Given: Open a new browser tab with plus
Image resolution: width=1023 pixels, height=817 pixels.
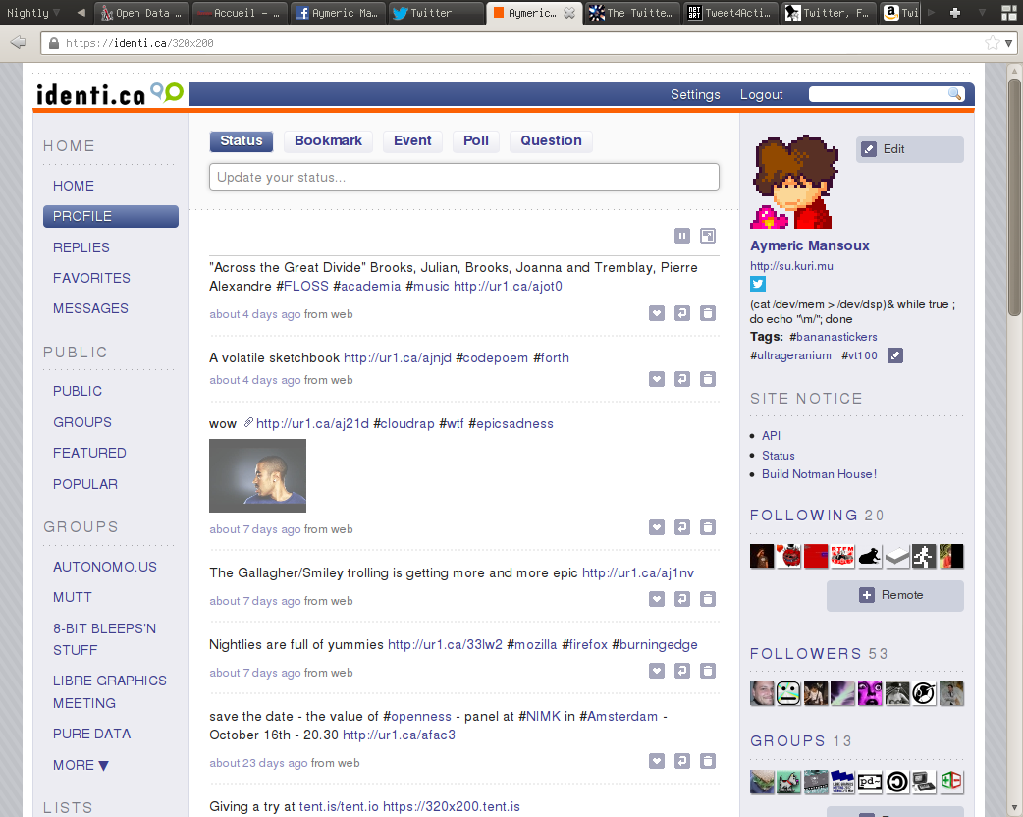Looking at the screenshot, I should [954, 13].
